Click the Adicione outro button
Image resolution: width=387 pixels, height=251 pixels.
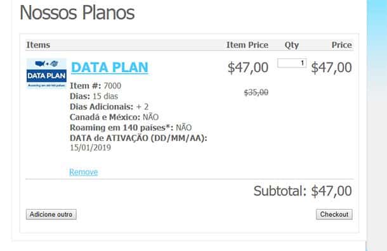pos(51,214)
